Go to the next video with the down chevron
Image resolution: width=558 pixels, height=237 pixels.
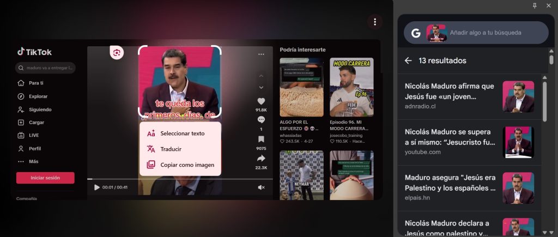(x=261, y=88)
